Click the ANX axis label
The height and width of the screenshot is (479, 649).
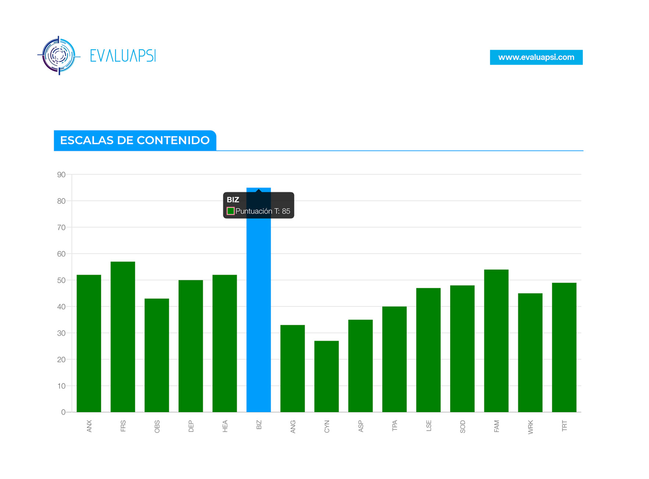coord(89,426)
